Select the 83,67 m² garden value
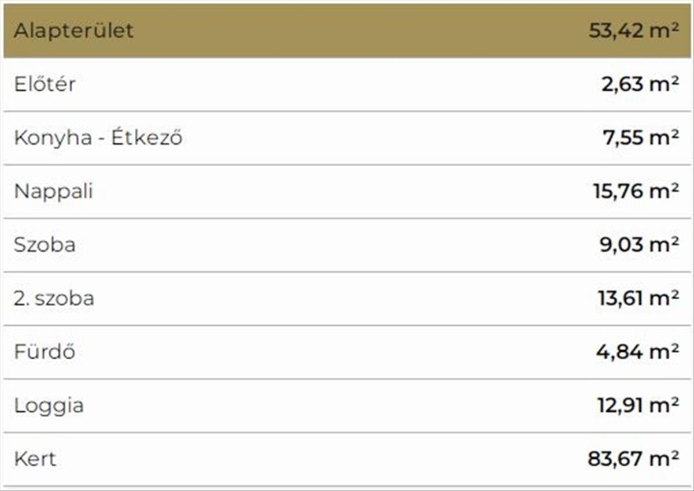The height and width of the screenshot is (491, 694). point(633,459)
